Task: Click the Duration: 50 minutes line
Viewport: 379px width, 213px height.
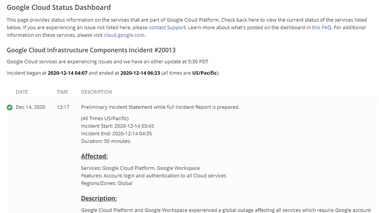Action: pyautogui.click(x=106, y=141)
